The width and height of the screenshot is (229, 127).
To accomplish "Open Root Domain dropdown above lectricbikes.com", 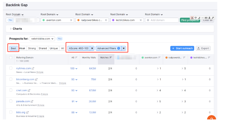I will coord(119,14).
